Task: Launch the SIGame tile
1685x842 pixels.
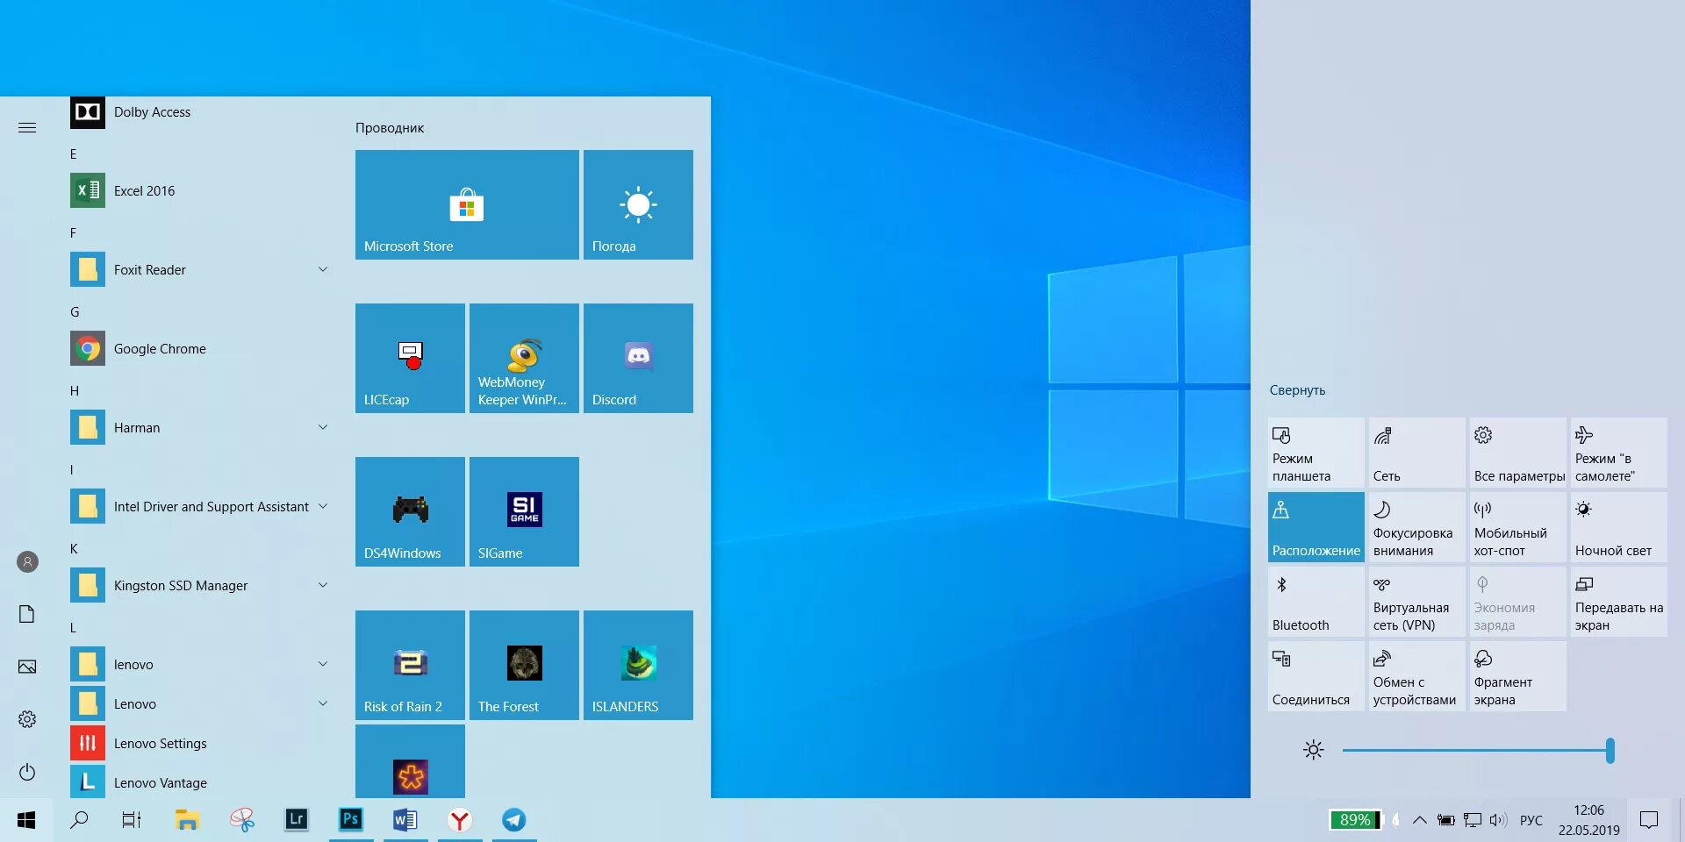Action: click(524, 511)
